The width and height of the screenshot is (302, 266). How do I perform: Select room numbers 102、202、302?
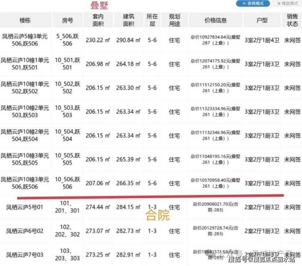point(67,231)
